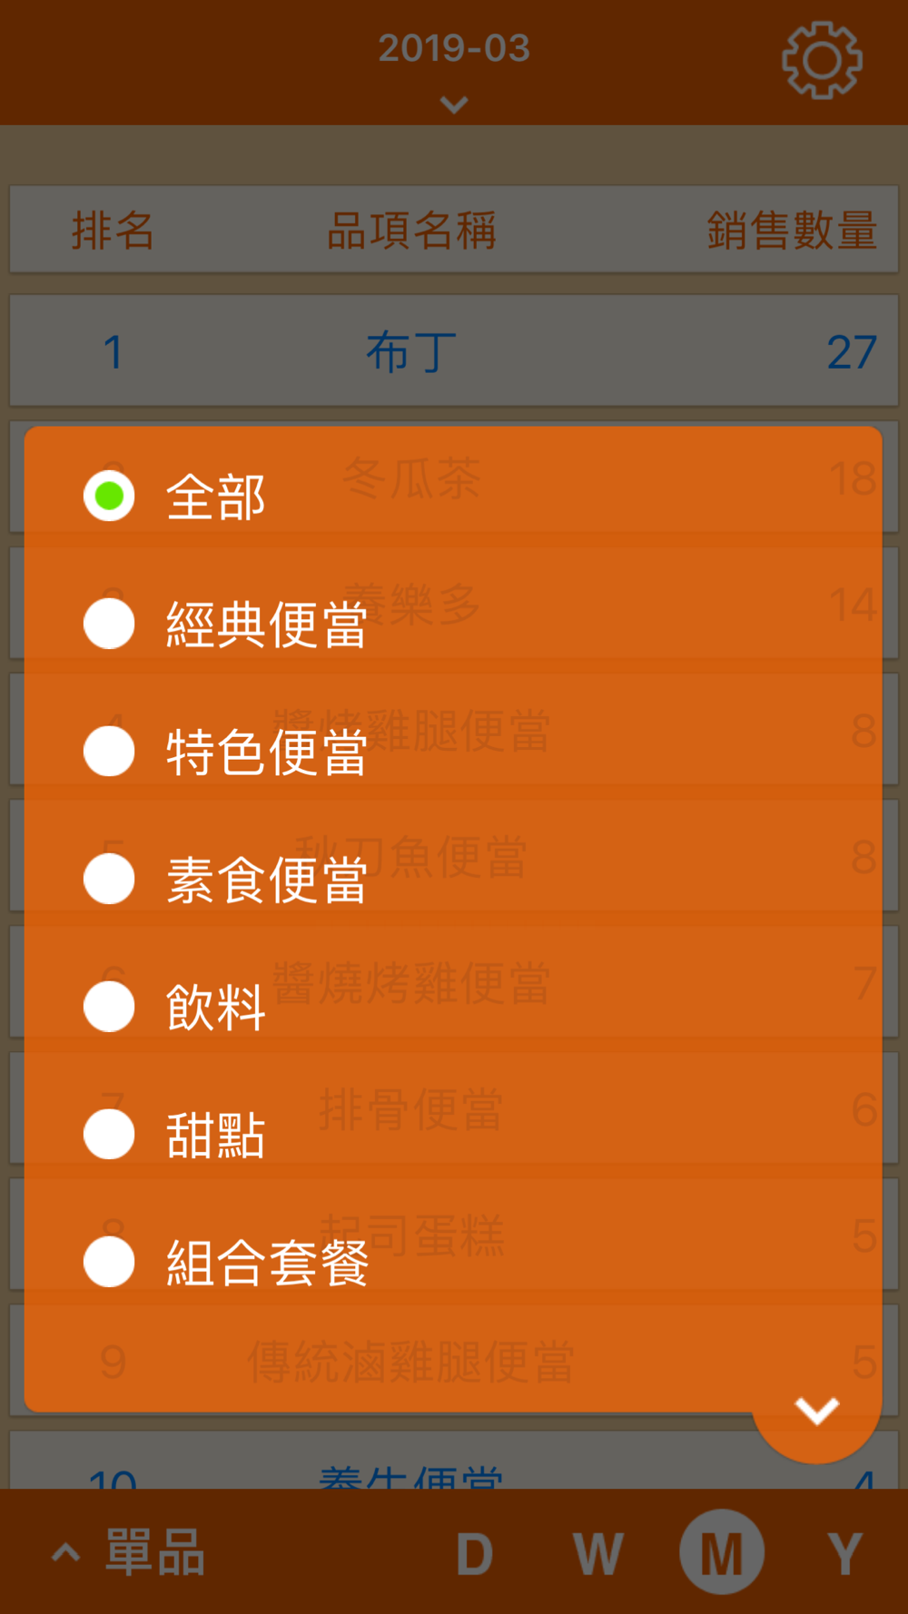Open the top-ranked 布丁 row
Screen dimensions: 908x1614
click(x=454, y=350)
